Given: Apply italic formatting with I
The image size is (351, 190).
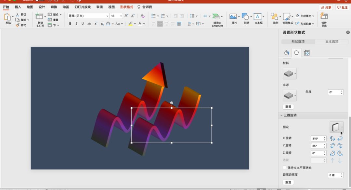Looking at the screenshot, I should click(x=76, y=23).
